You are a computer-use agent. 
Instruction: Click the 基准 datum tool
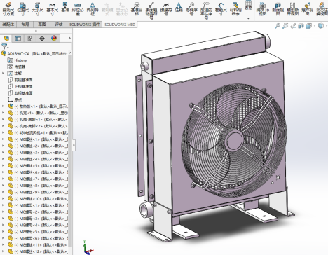[x=65, y=7]
